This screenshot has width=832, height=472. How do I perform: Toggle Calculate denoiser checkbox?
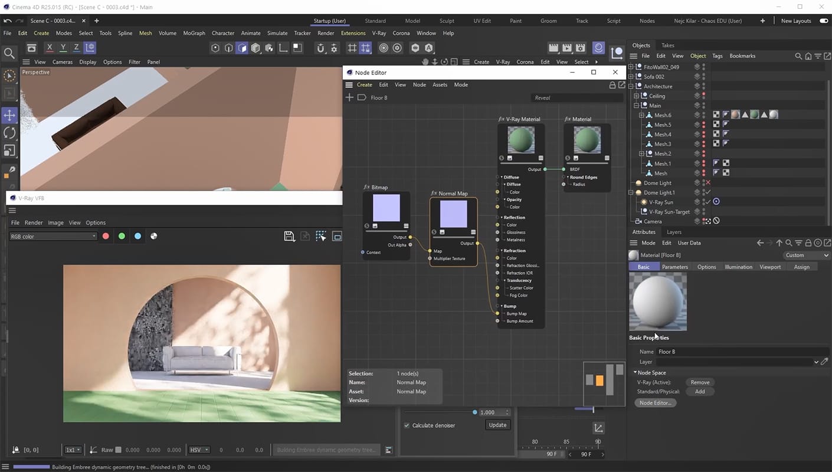tap(407, 425)
